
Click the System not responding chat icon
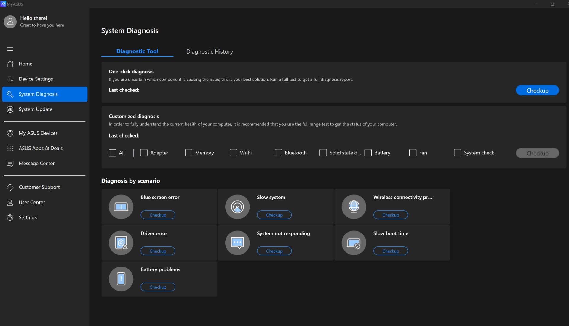tap(237, 243)
